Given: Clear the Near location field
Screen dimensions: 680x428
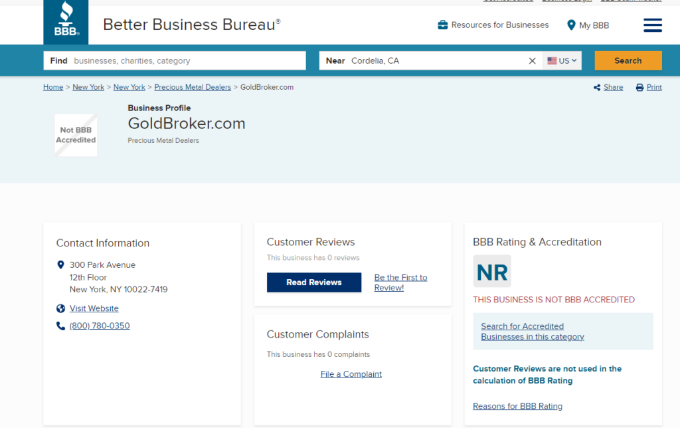Looking at the screenshot, I should (532, 60).
